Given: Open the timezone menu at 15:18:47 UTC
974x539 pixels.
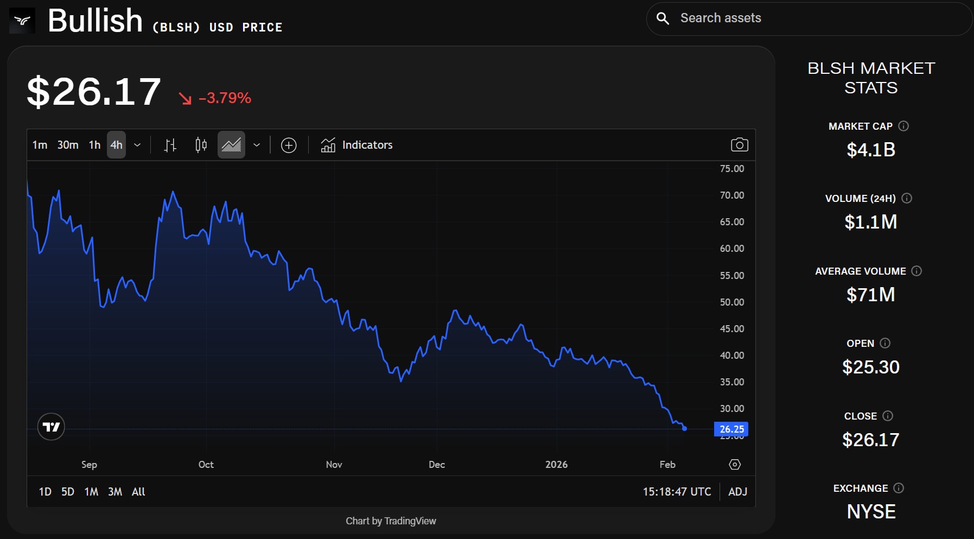Looking at the screenshot, I should point(677,492).
